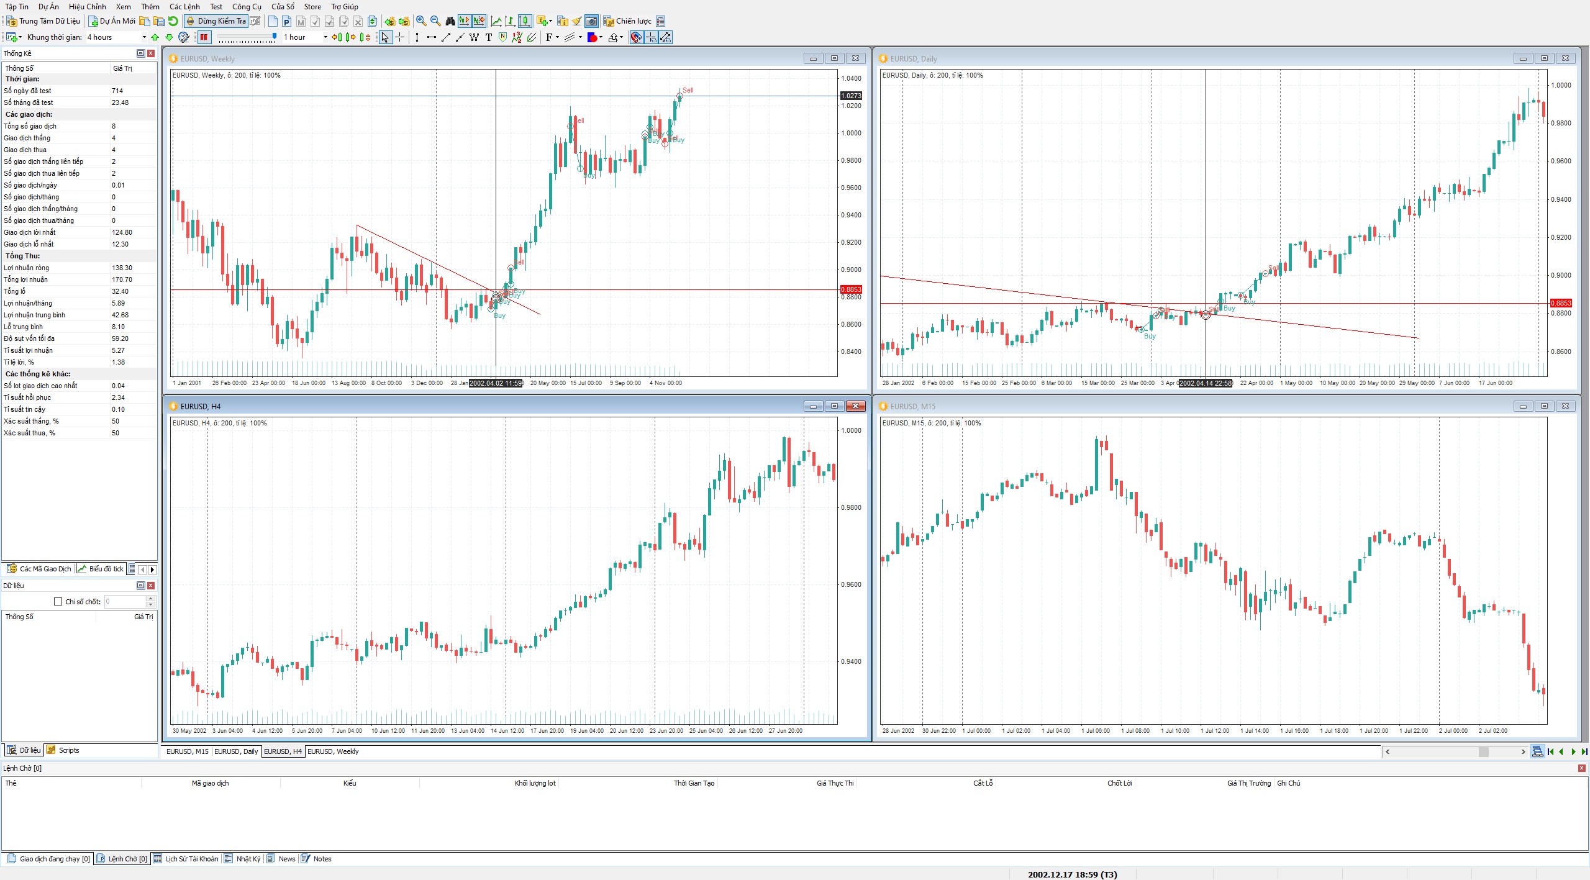Expand the parallel-lines tool dropdown arrow

coord(580,37)
